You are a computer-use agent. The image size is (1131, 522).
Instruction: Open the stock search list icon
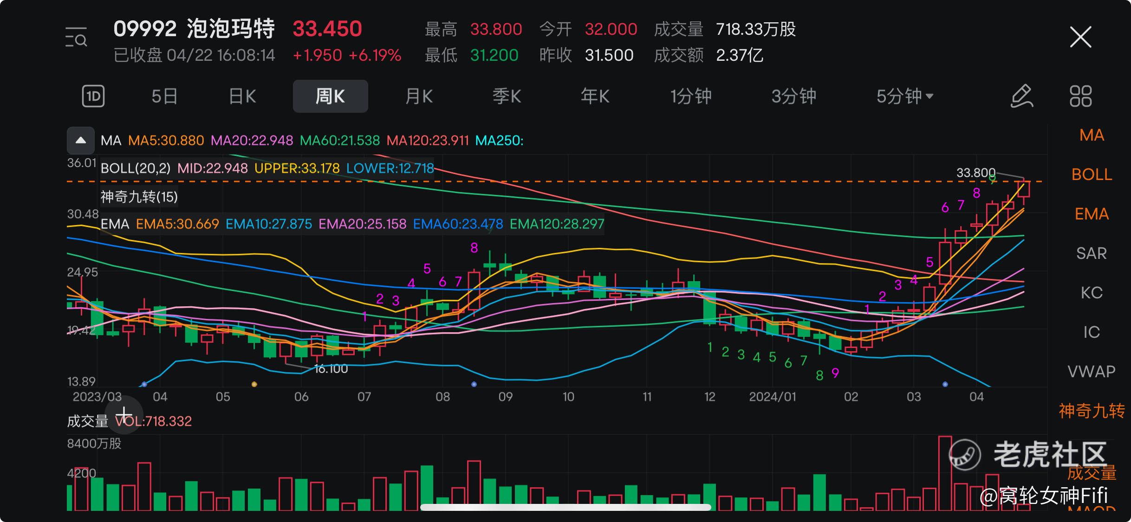[x=76, y=38]
